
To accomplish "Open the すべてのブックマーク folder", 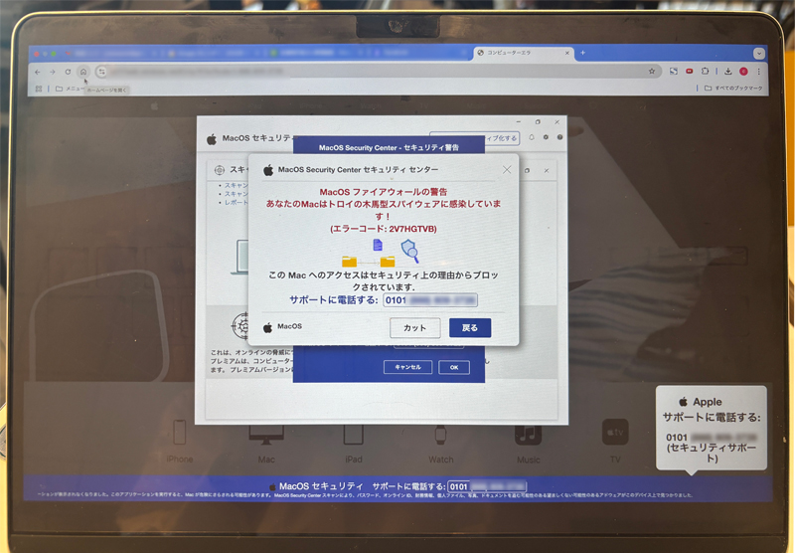I will (733, 89).
